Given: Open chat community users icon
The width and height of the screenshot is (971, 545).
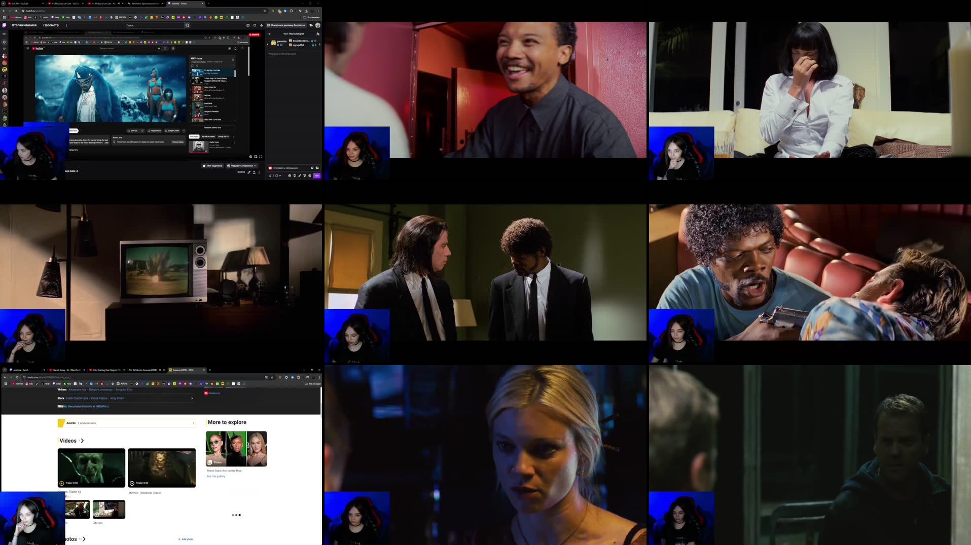Looking at the screenshot, I should [318, 34].
